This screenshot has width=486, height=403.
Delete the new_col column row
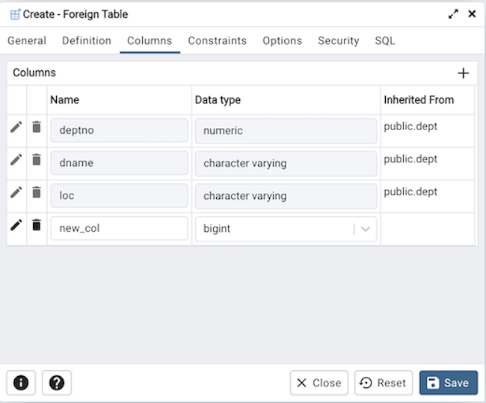pos(36,225)
